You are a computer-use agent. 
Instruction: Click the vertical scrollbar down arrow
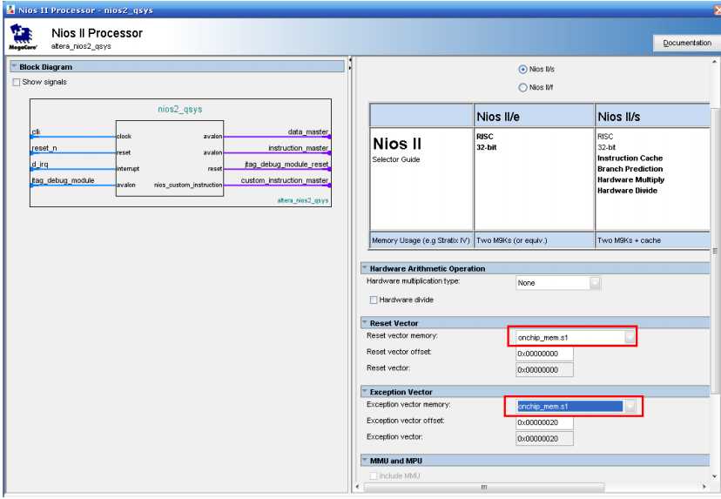715,476
